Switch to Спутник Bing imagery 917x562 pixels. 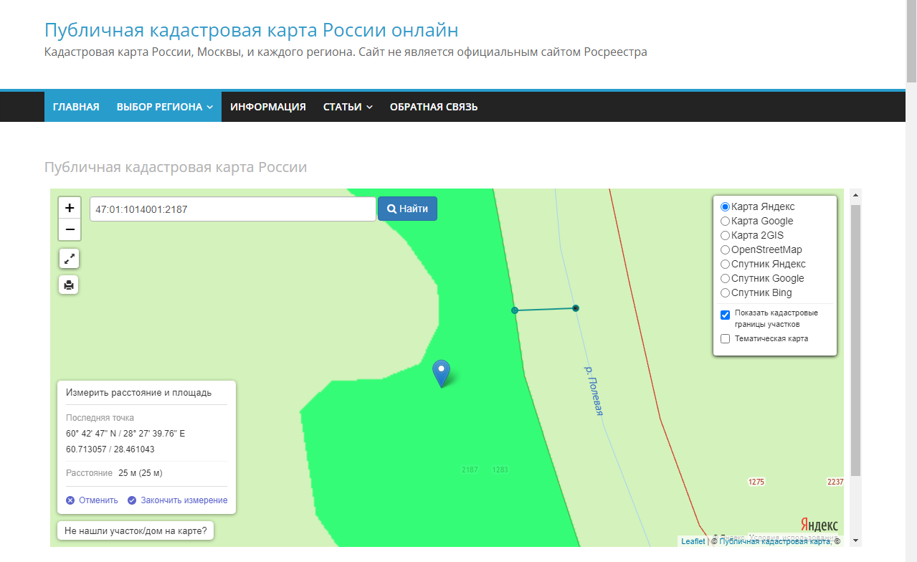click(725, 292)
